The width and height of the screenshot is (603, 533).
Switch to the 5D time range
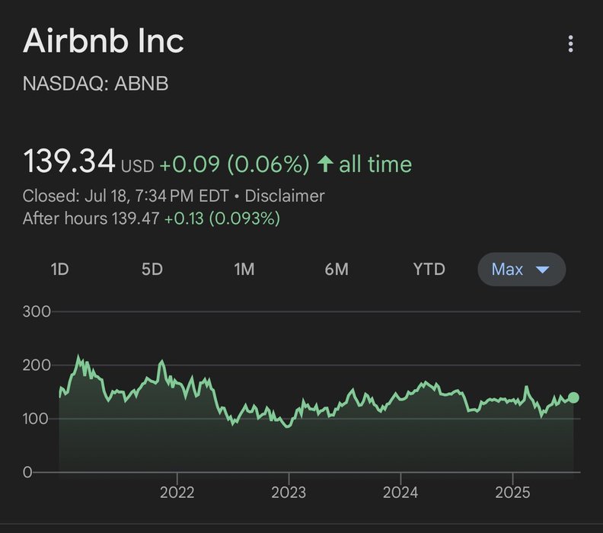[x=152, y=270]
